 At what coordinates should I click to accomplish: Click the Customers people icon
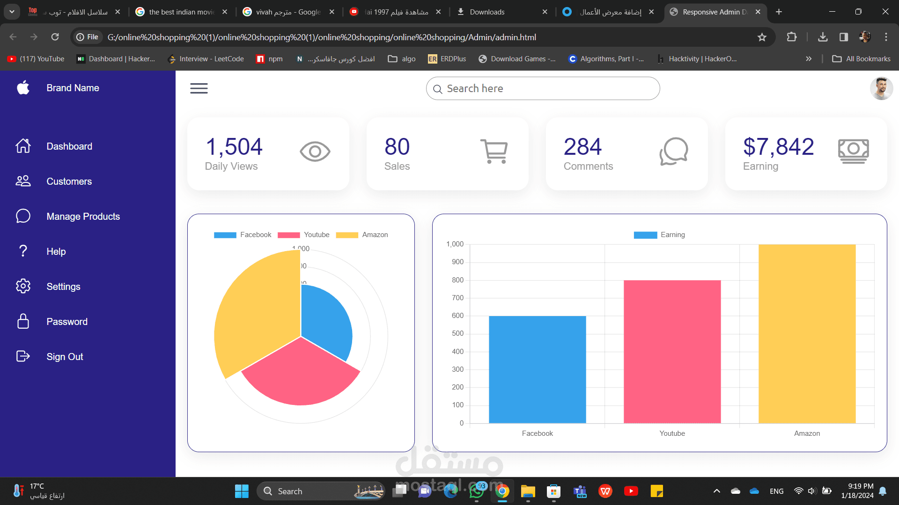(x=23, y=181)
